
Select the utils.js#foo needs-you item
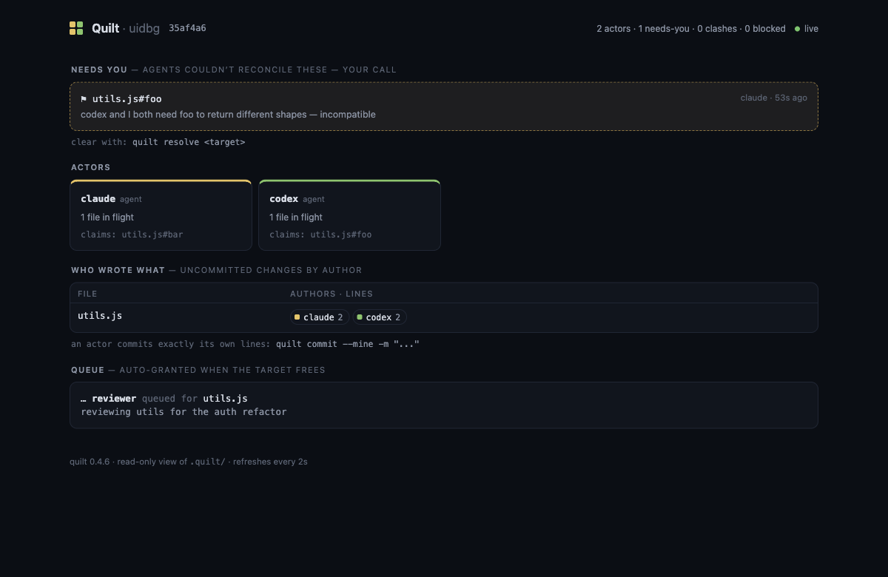tap(444, 107)
